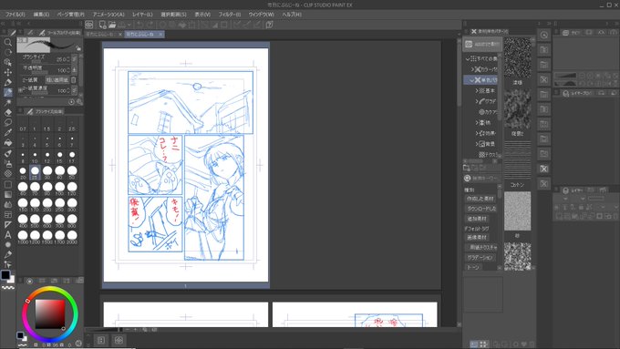Click the gradation tag button
The height and width of the screenshot is (349, 620).
pyautogui.click(x=480, y=257)
